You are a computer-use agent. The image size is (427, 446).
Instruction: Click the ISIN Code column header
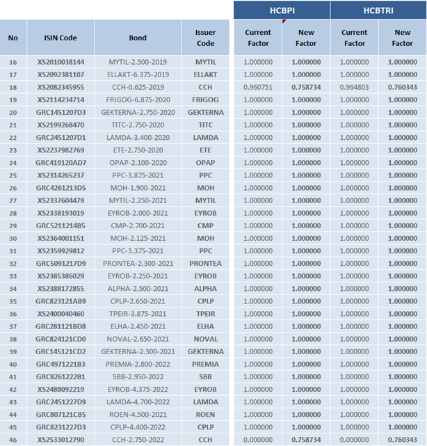click(x=61, y=38)
